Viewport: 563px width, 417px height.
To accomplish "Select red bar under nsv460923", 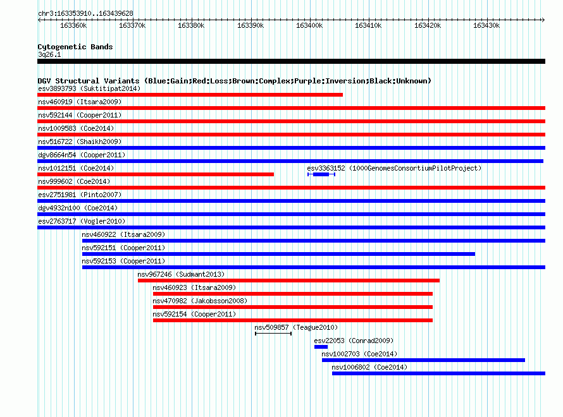I will click(x=293, y=294).
